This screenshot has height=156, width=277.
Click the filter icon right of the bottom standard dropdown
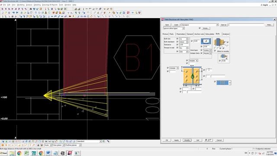pyautogui.click(x=104, y=141)
